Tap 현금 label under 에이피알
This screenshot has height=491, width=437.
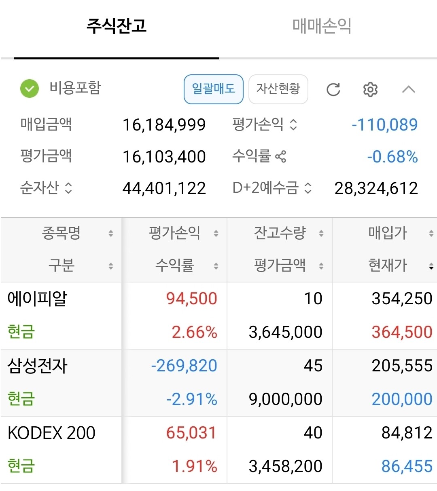(x=21, y=332)
